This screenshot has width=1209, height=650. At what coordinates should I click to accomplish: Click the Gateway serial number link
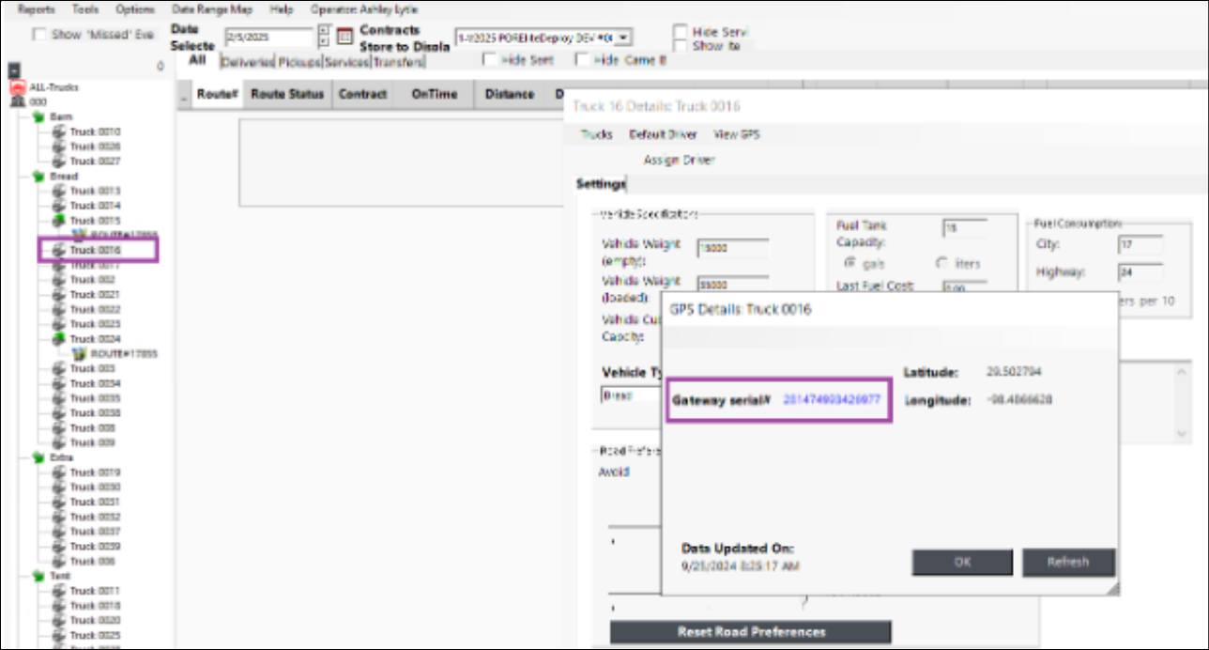(831, 399)
